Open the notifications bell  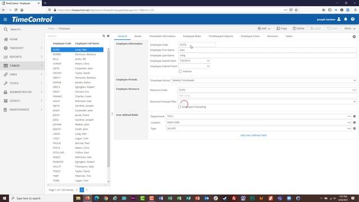[x=346, y=19]
